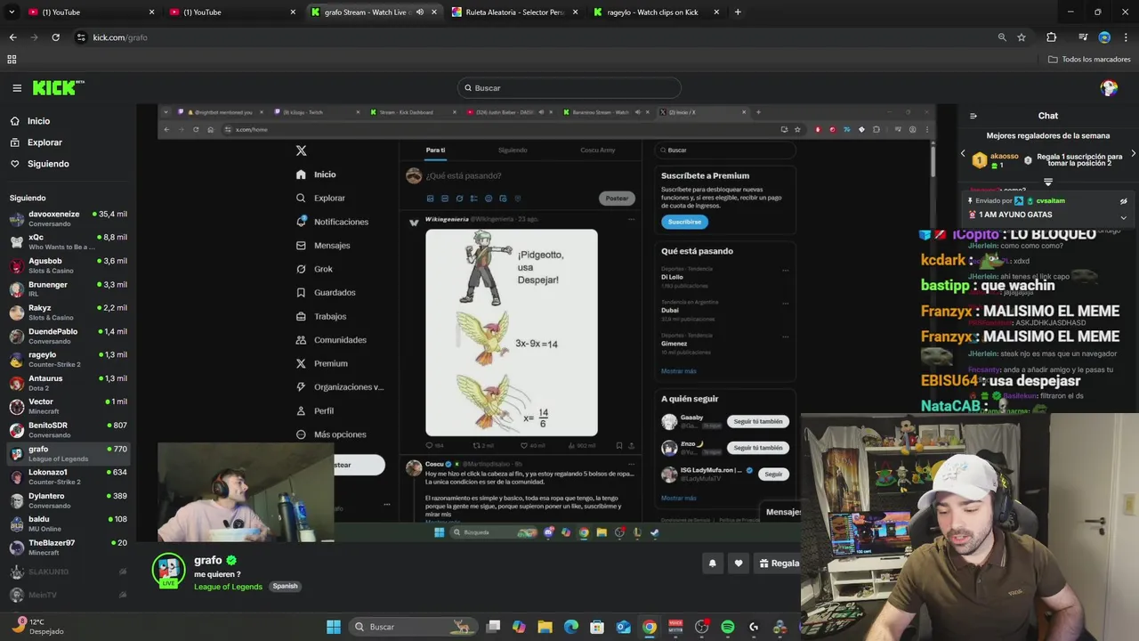Screen dimensions: 1139x641
Task: Open Agusbob followed channel
Action: coord(69,265)
